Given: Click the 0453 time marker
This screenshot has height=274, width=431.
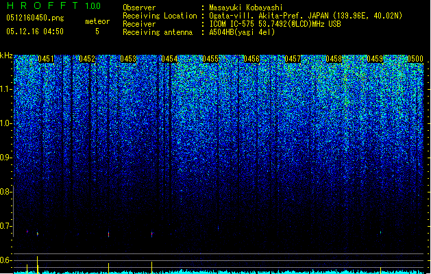Looking at the screenshot, I should click(x=128, y=59).
